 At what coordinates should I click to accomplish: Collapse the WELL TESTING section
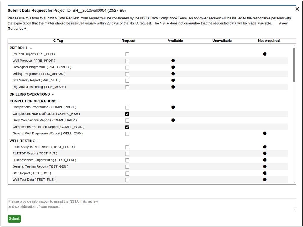coord(38,141)
